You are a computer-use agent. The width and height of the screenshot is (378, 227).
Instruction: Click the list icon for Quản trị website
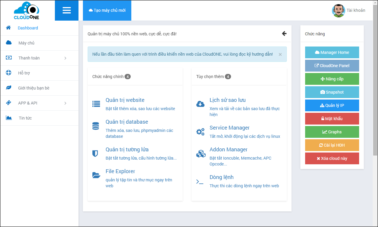96,104
